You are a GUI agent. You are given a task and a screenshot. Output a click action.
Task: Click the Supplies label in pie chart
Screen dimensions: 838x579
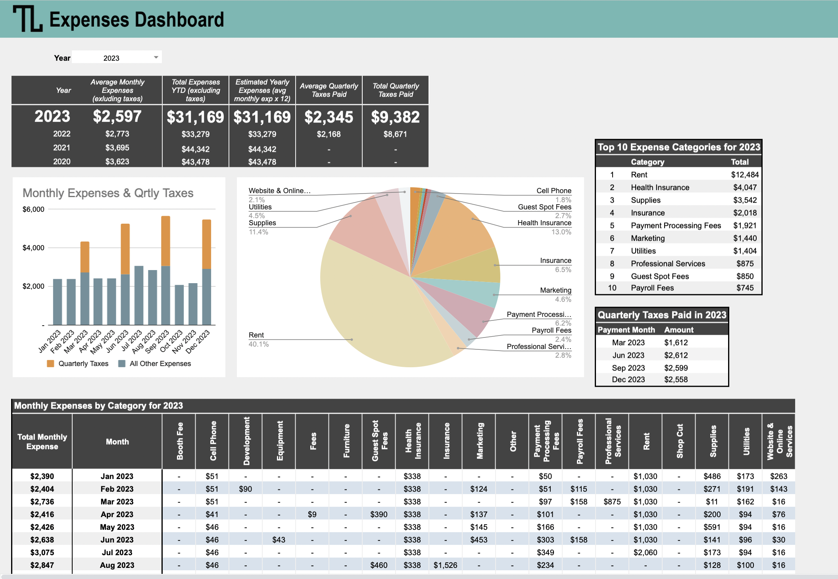pos(262,223)
